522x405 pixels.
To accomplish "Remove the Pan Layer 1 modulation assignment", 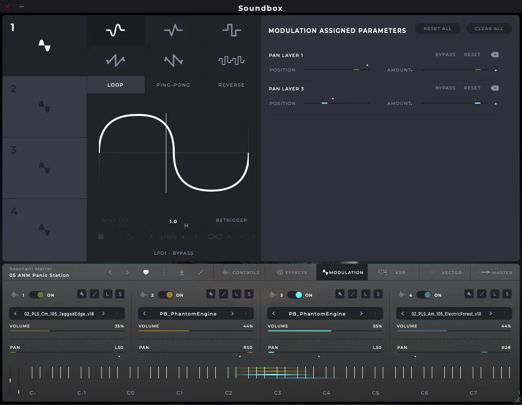I will pyautogui.click(x=495, y=55).
